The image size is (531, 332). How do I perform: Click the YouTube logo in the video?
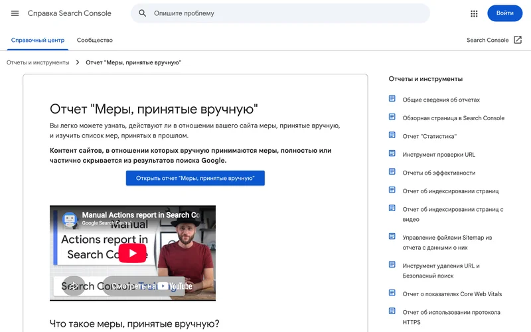(175, 286)
